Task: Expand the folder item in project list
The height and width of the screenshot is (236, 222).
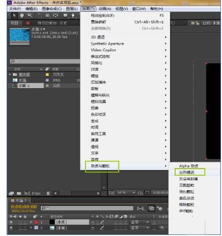Action: (10, 75)
